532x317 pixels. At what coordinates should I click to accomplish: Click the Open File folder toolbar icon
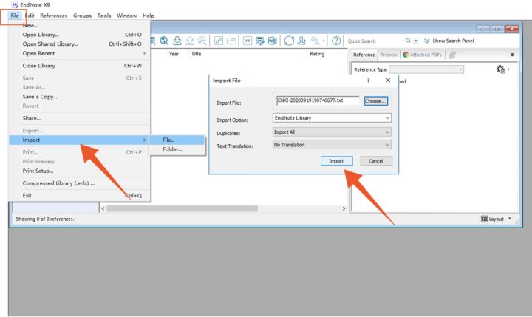pos(231,41)
